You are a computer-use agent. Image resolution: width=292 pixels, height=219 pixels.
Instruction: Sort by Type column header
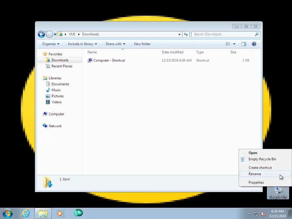pyautogui.click(x=211, y=52)
